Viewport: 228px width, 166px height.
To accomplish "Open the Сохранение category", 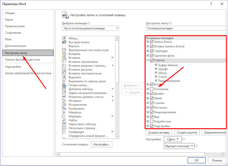I will (28, 33).
